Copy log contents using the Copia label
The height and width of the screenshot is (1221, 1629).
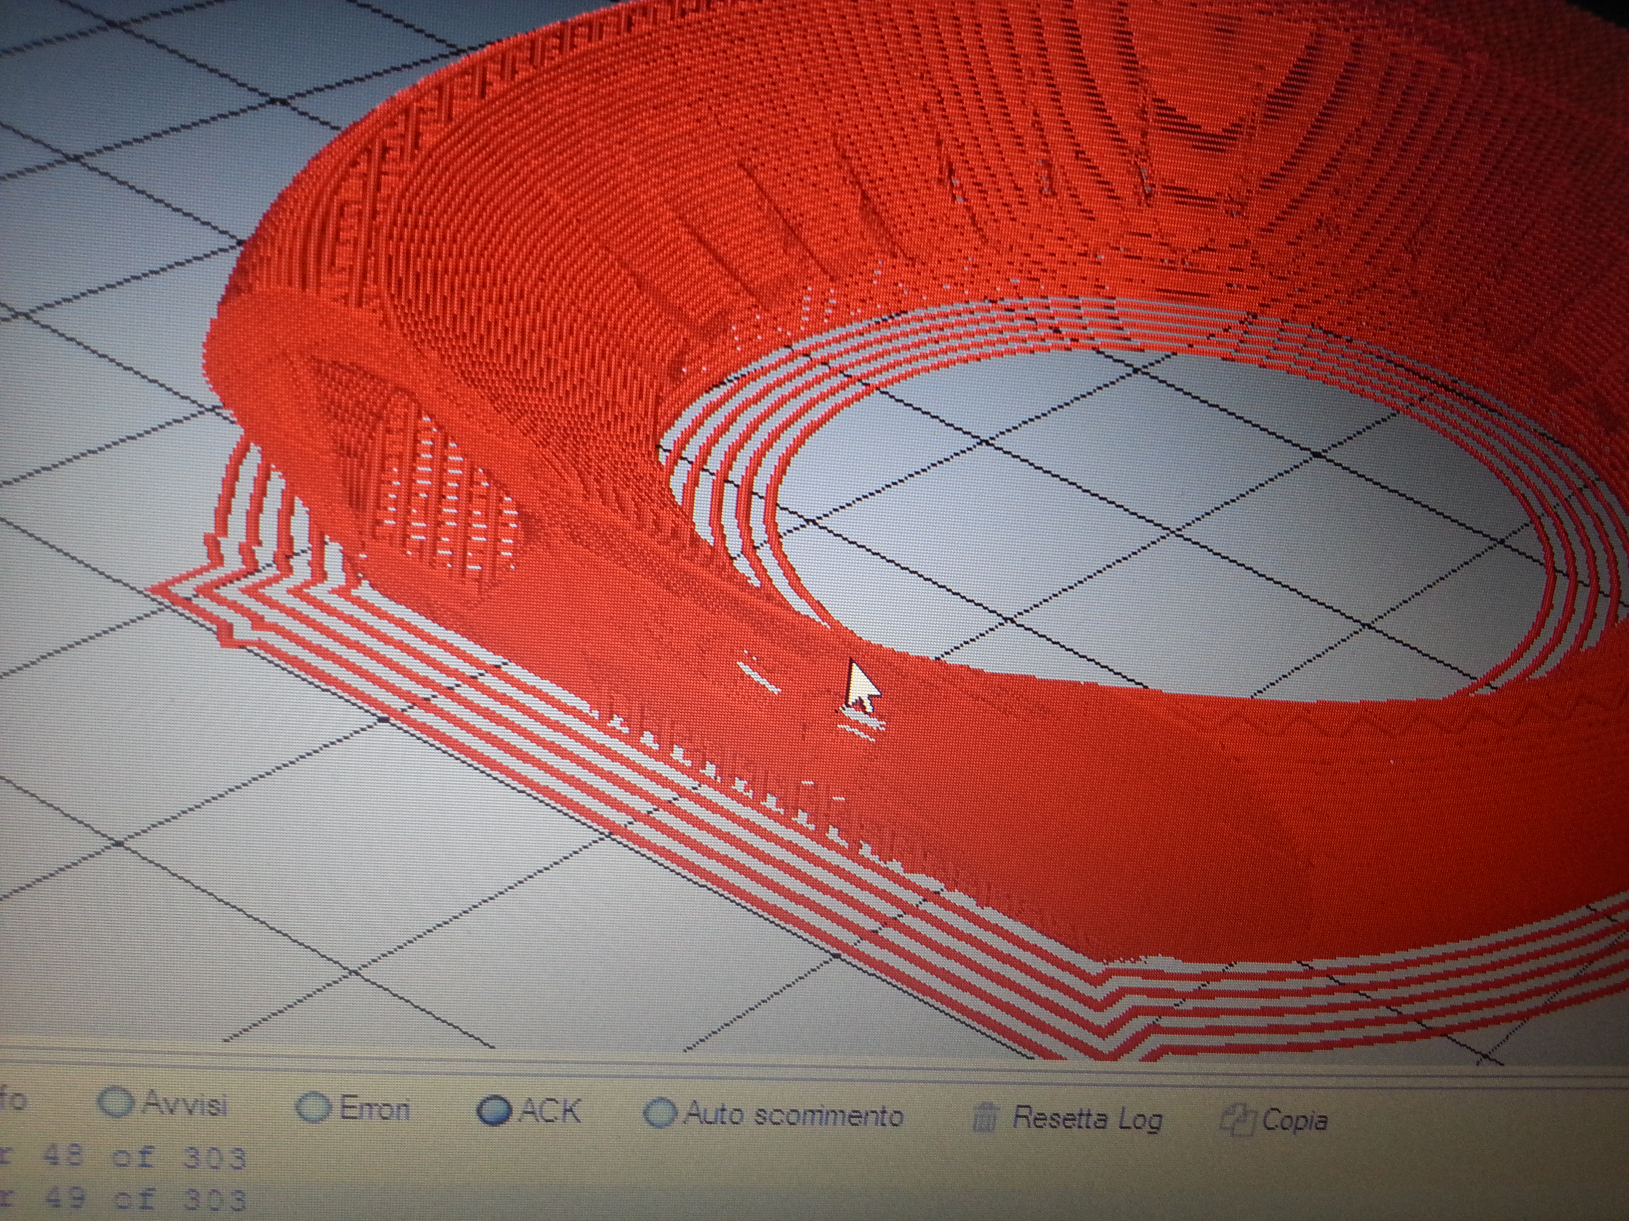(1295, 1121)
